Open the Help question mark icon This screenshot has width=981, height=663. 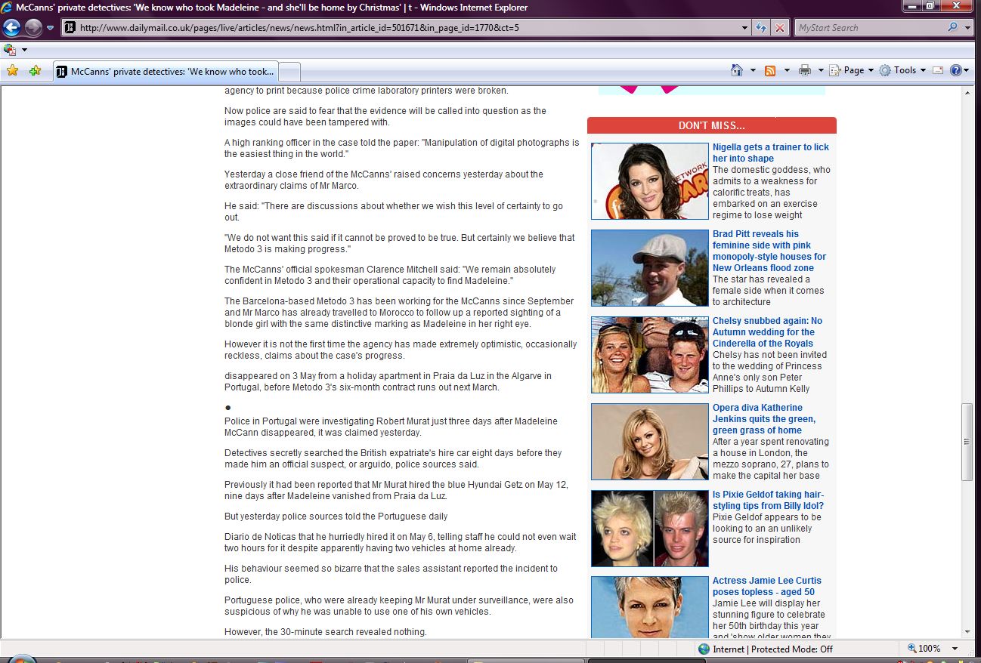point(955,70)
